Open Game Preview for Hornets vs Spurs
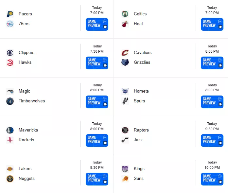This screenshot has height=193, width=228. (212, 102)
